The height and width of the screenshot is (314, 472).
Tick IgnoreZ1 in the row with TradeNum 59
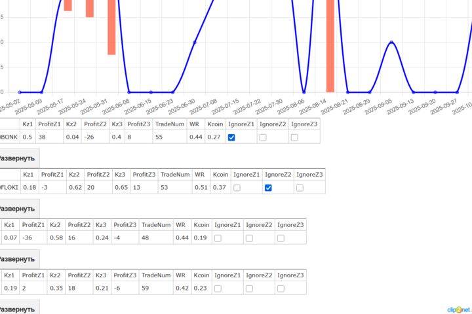click(218, 288)
